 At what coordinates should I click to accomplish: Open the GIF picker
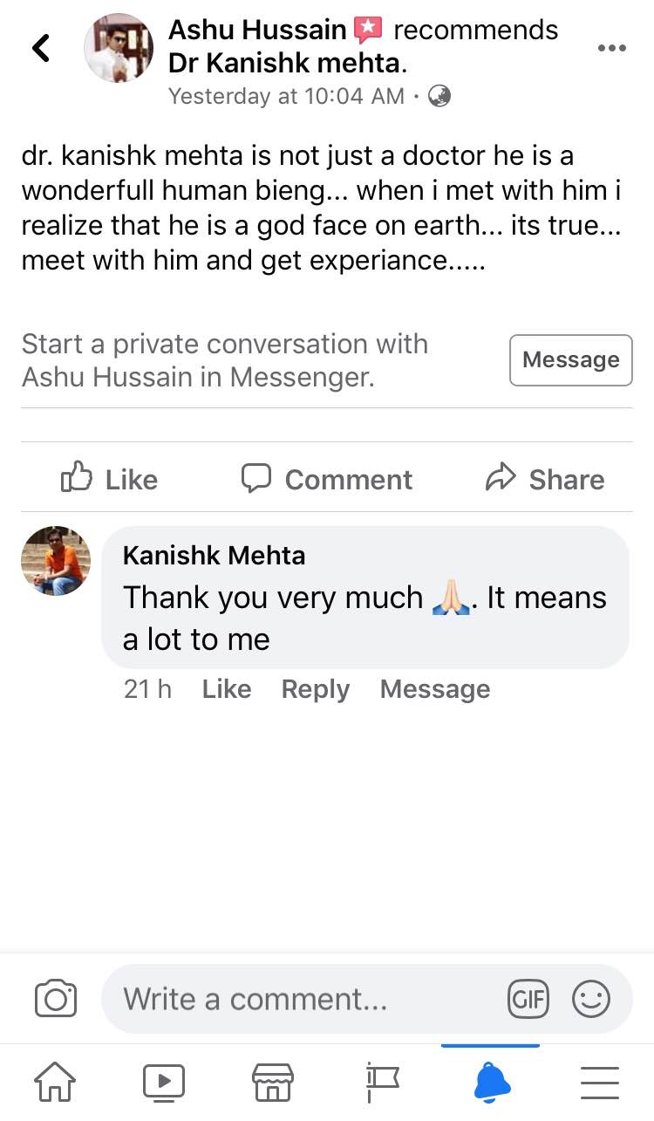pos(528,999)
